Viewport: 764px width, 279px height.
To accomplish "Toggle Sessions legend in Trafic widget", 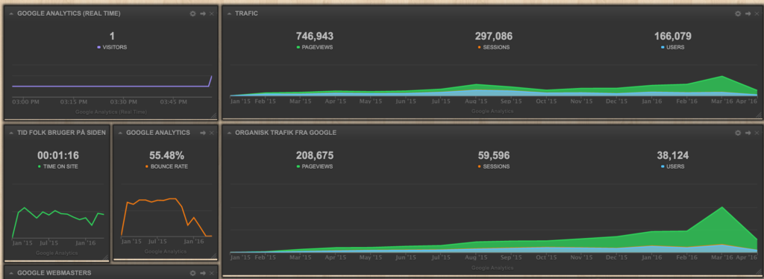I will click(x=494, y=47).
